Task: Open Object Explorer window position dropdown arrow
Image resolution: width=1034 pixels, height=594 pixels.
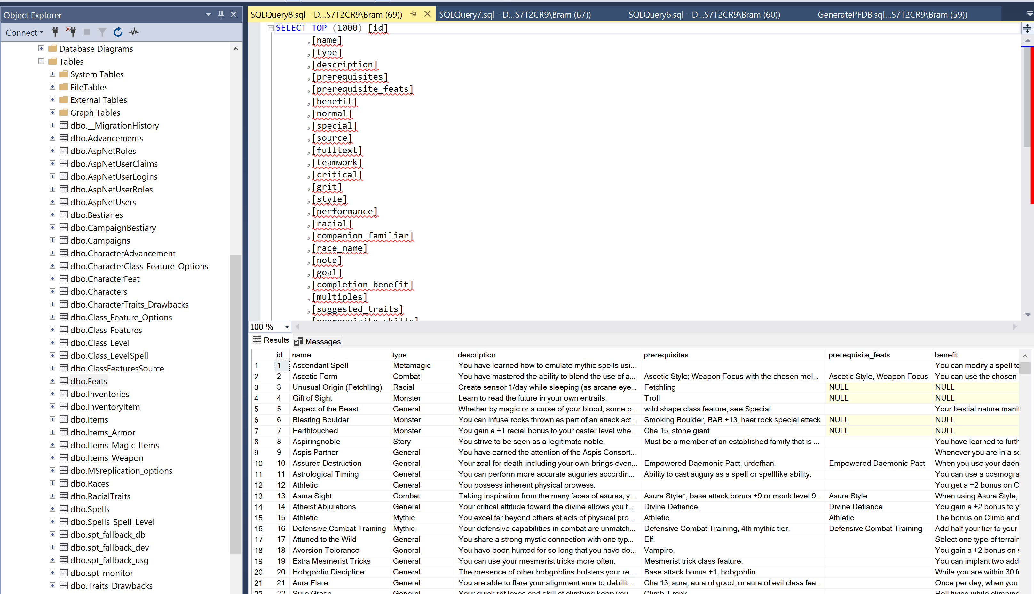Action: click(208, 14)
